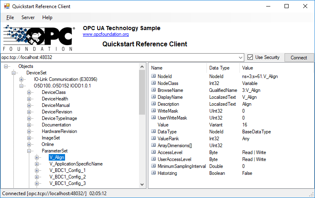The height and width of the screenshot is (198, 315).
Task: Click the BaseDataType value cell
Action: tap(256, 132)
